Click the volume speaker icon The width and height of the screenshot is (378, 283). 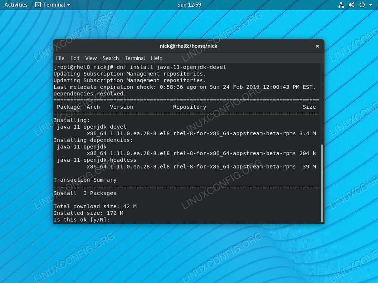(351, 5)
